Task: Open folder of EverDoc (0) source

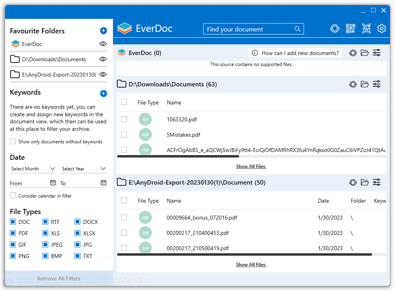Action: coord(364,53)
